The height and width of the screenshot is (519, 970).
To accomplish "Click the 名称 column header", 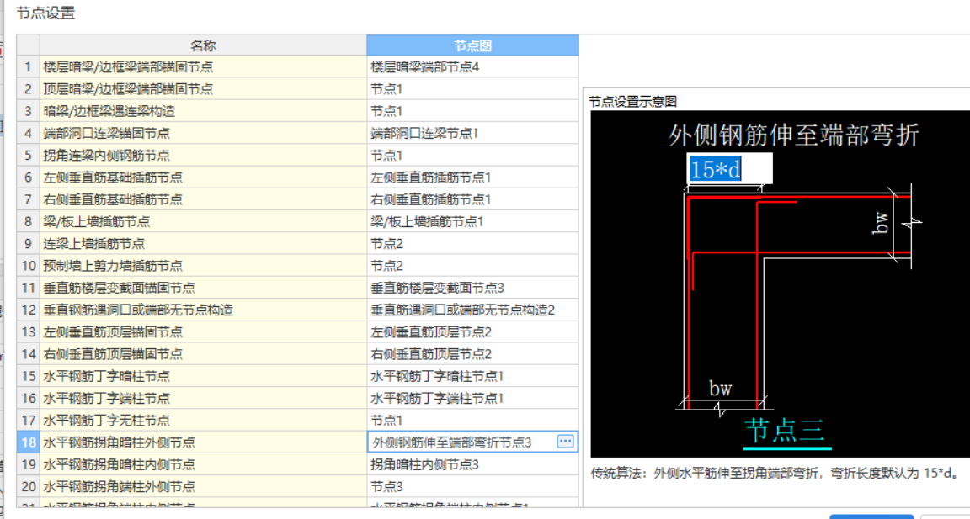I will [x=204, y=45].
